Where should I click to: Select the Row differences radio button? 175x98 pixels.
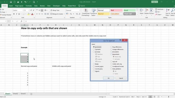pos(111,47)
